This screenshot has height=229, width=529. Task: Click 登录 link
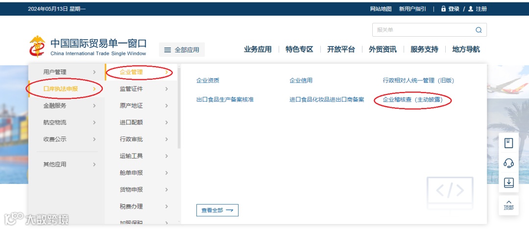point(454,9)
